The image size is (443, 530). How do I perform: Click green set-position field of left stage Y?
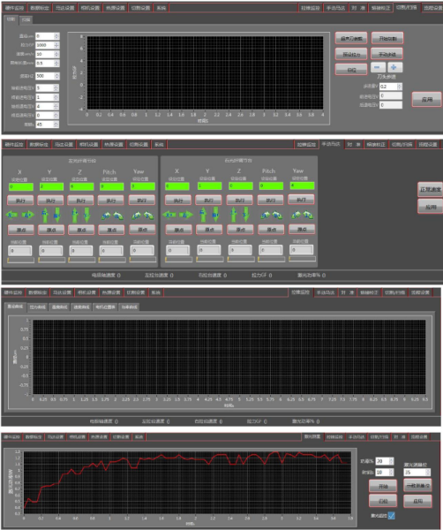[51, 186]
